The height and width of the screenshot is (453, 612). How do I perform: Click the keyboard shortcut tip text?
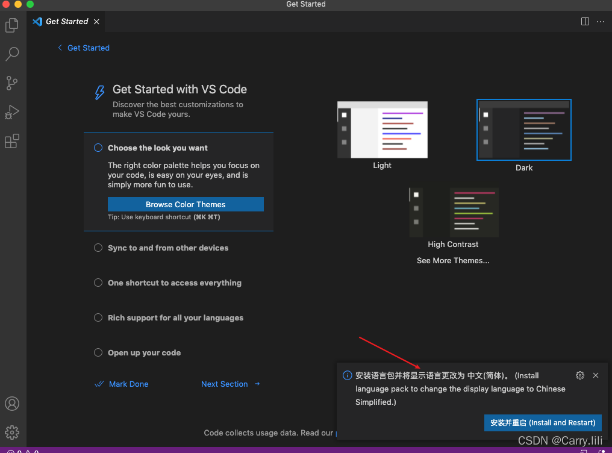pyautogui.click(x=164, y=217)
